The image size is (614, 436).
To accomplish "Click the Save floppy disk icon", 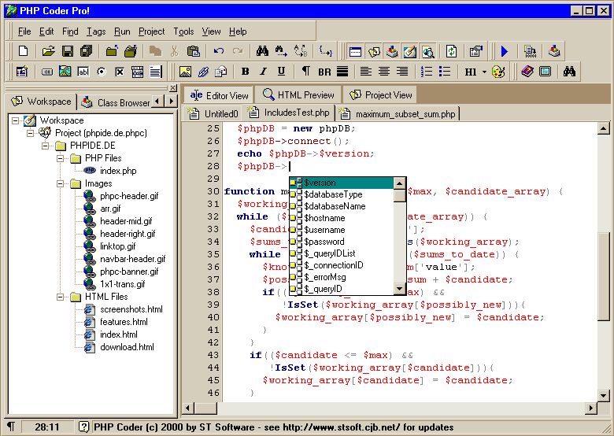I will tap(68, 51).
